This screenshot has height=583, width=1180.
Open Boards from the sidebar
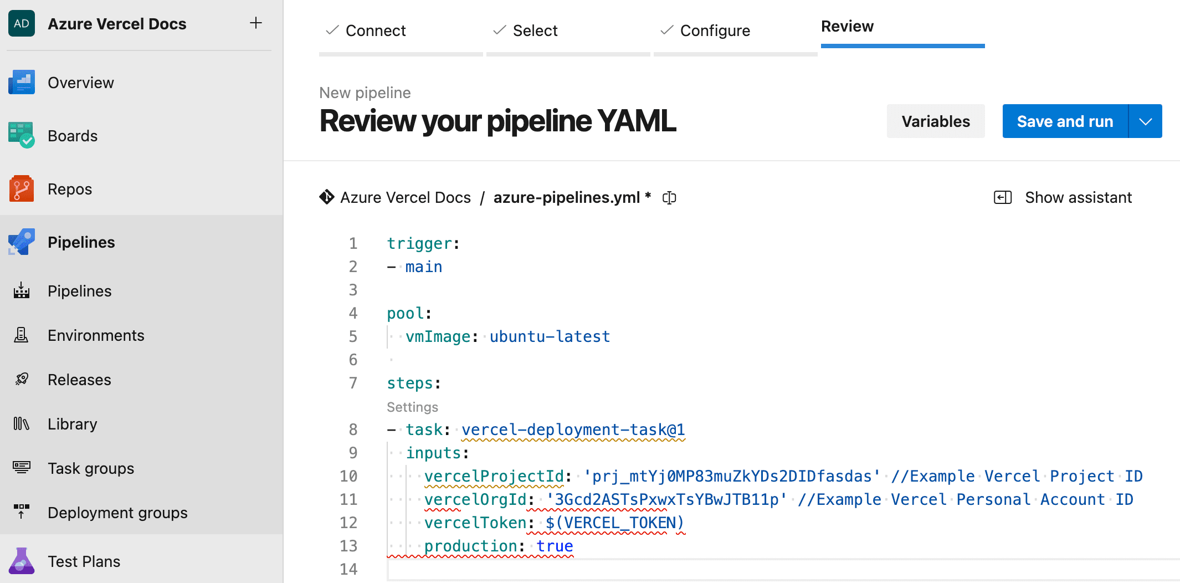(x=72, y=135)
